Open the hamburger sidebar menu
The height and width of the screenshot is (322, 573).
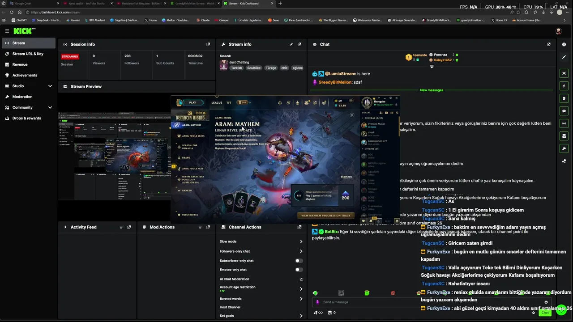[x=7, y=31]
